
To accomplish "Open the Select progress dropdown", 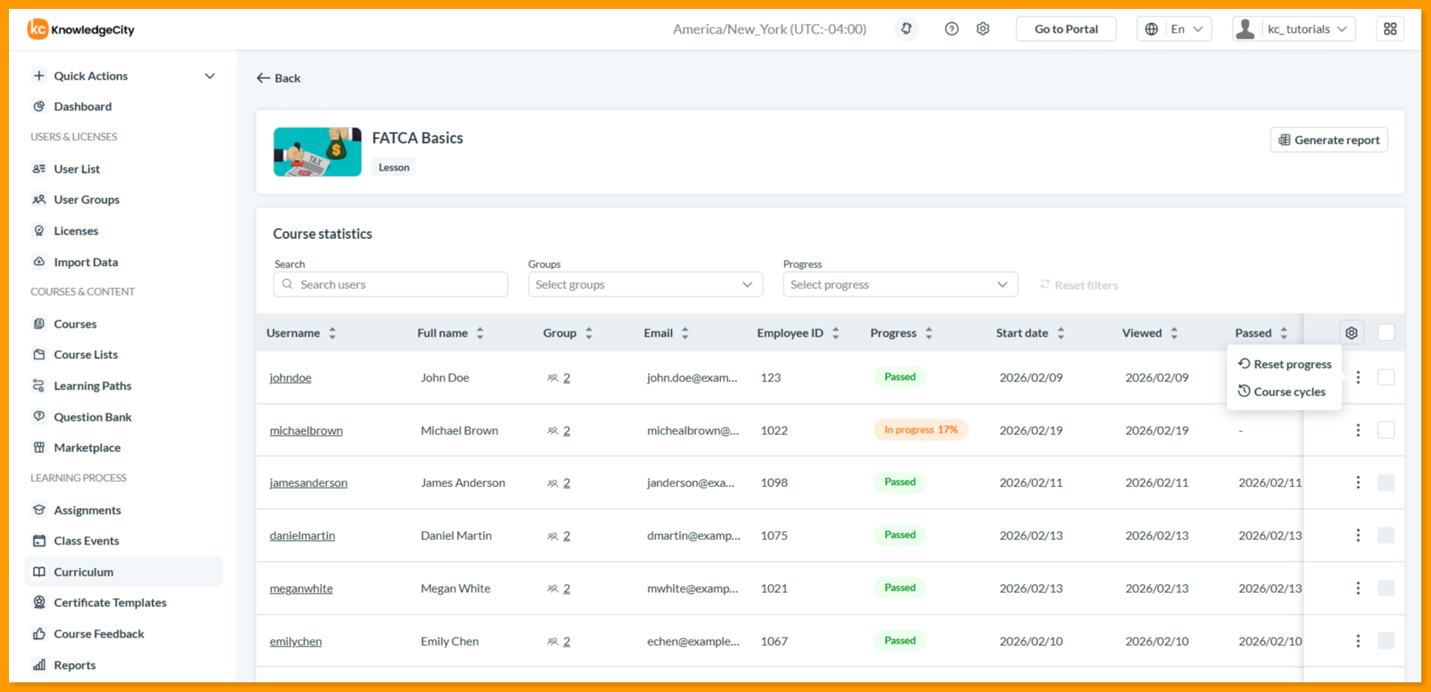I will [x=900, y=285].
